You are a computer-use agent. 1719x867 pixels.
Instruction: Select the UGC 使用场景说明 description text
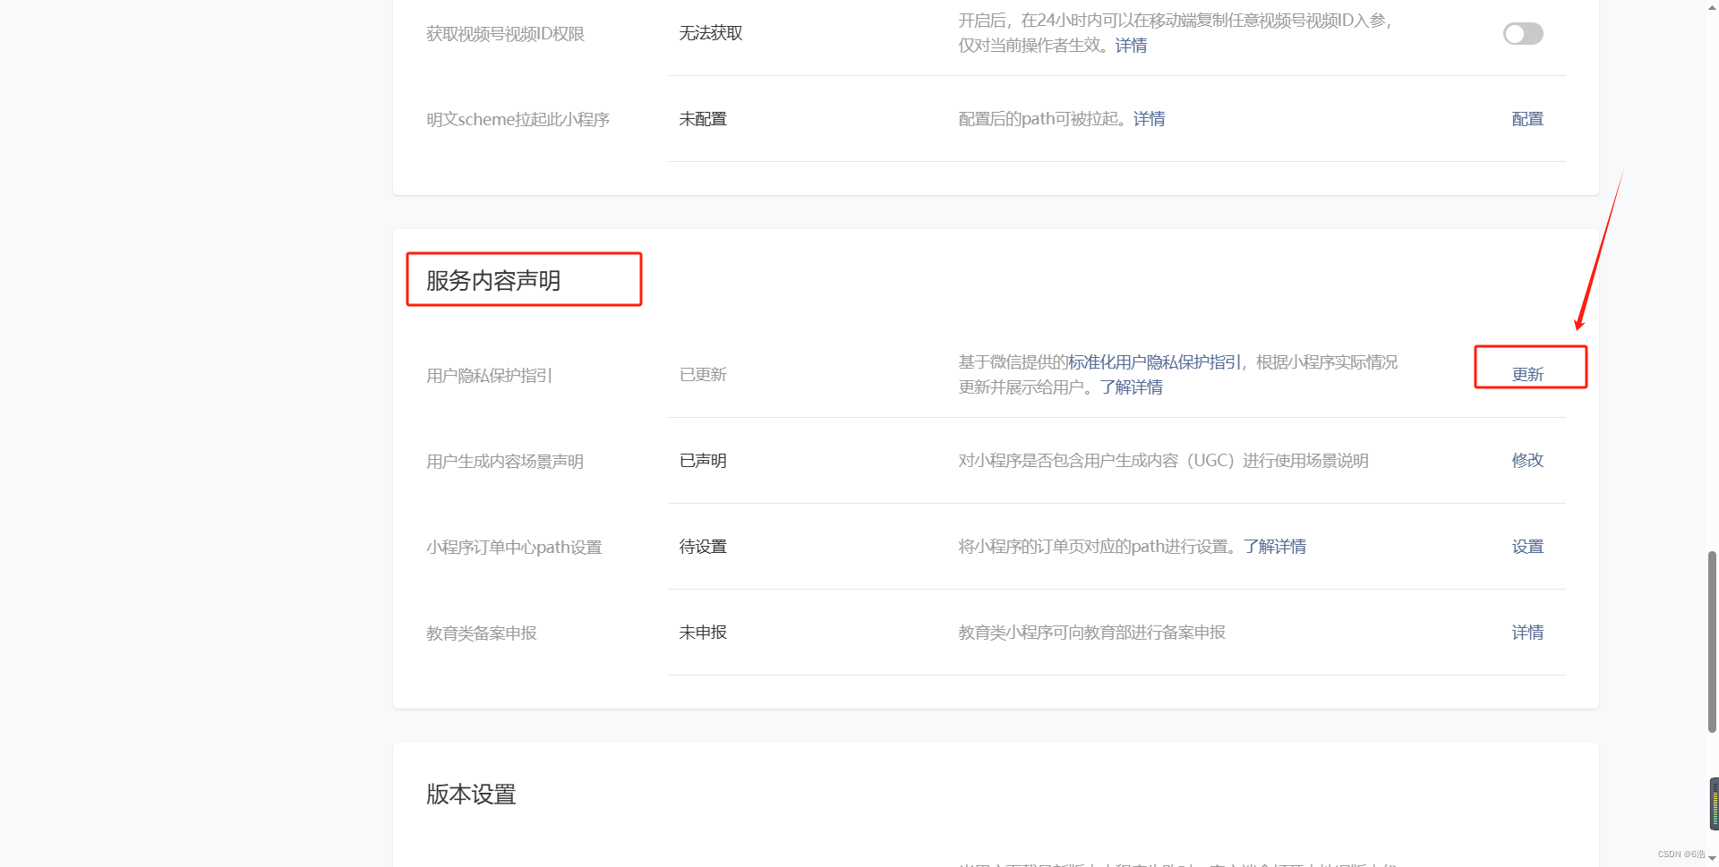[x=1163, y=461]
